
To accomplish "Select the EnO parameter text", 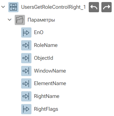I will (x=39, y=32).
